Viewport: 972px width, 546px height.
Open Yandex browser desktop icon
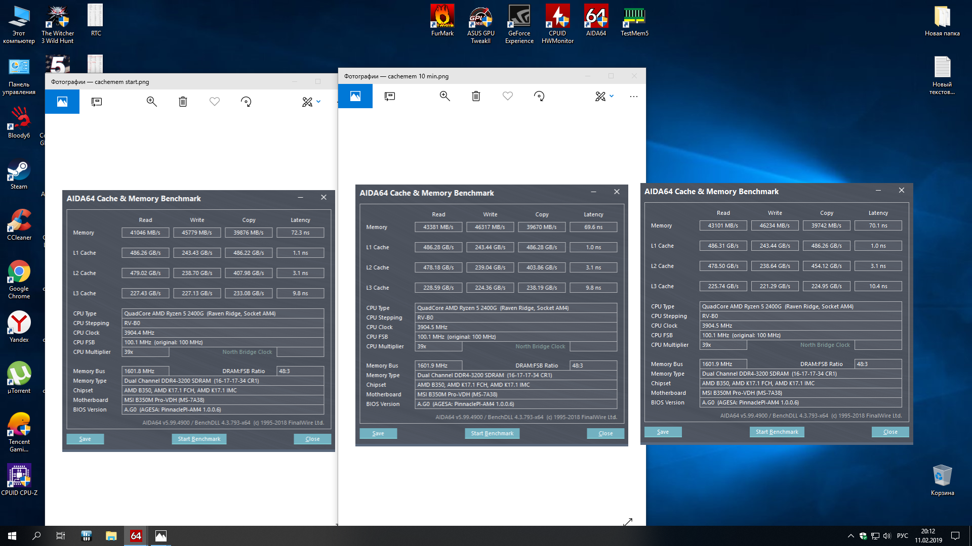[19, 327]
